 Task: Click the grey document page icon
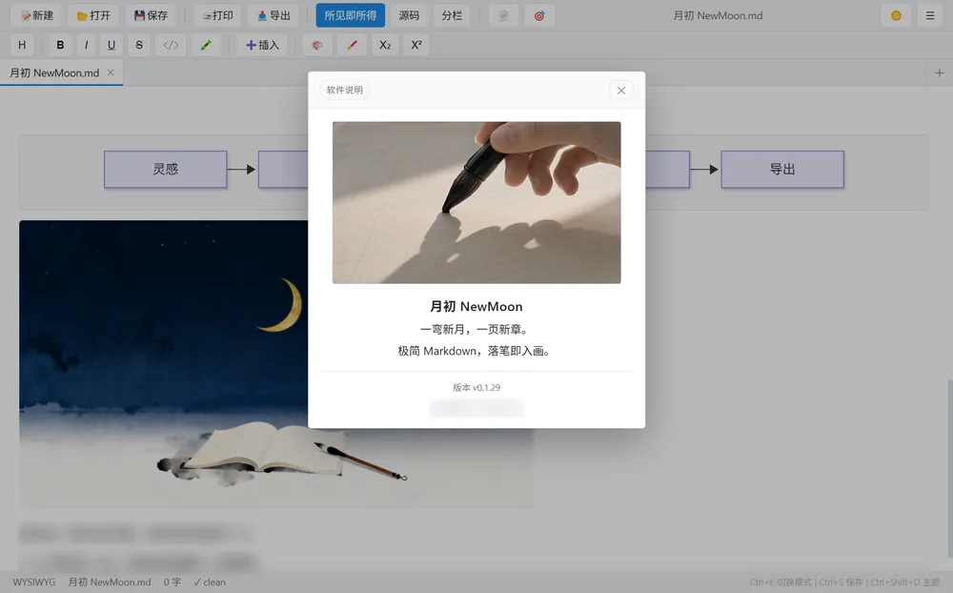[x=503, y=15]
